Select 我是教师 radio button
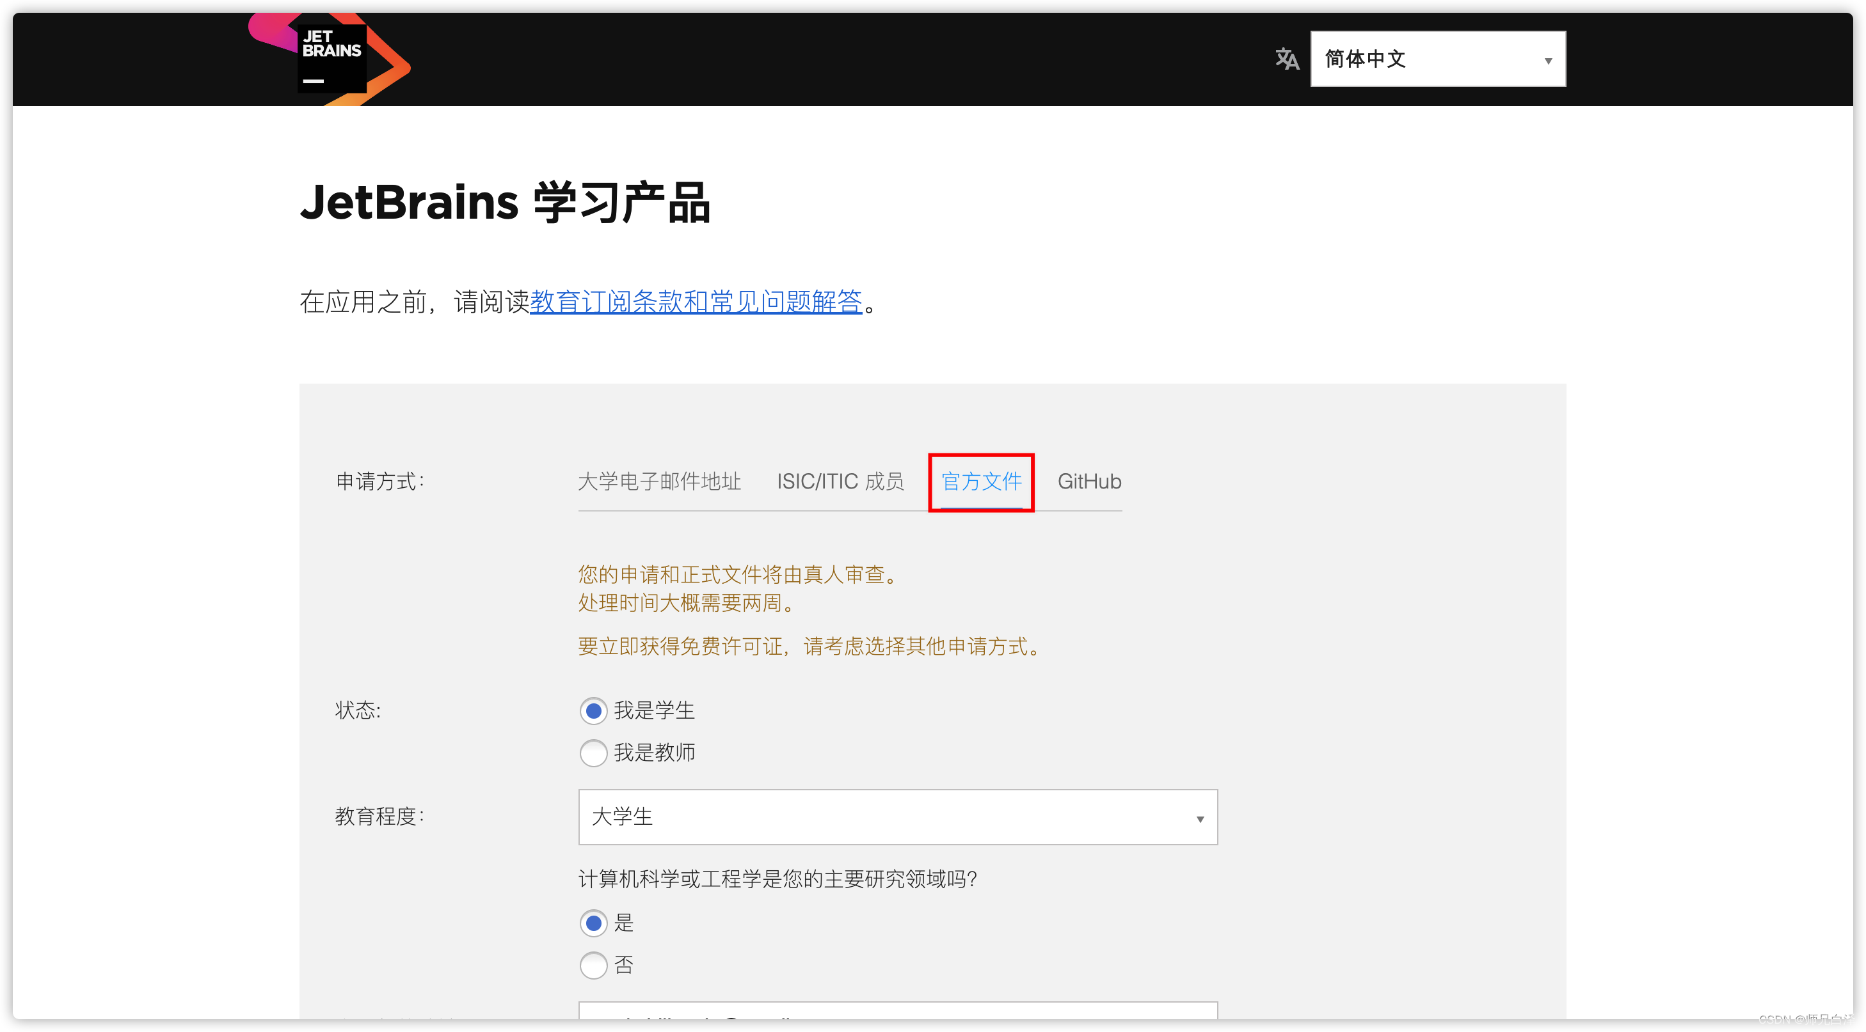The image size is (1866, 1032). pyautogui.click(x=593, y=753)
